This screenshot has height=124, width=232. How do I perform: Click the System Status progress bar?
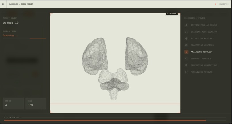[x=115, y=120]
